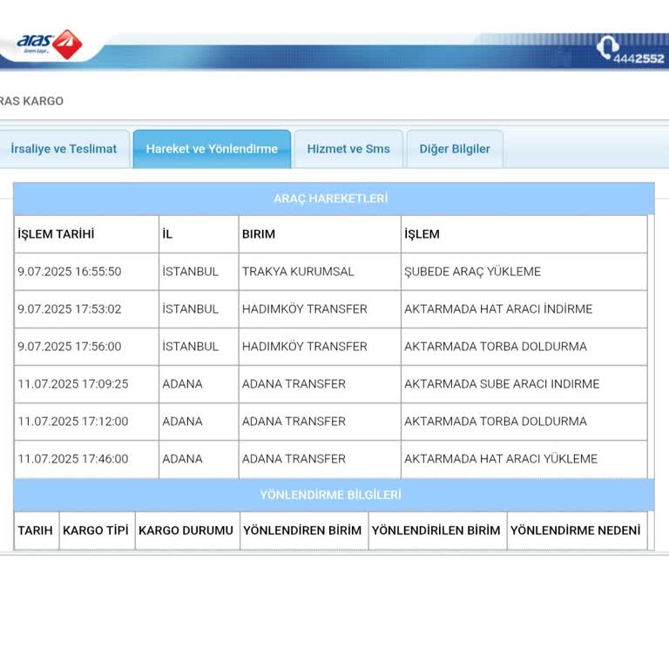Click the YÖNLENDİRME BİLGİLERİ section header
This screenshot has height=669, width=669.
pyautogui.click(x=334, y=495)
